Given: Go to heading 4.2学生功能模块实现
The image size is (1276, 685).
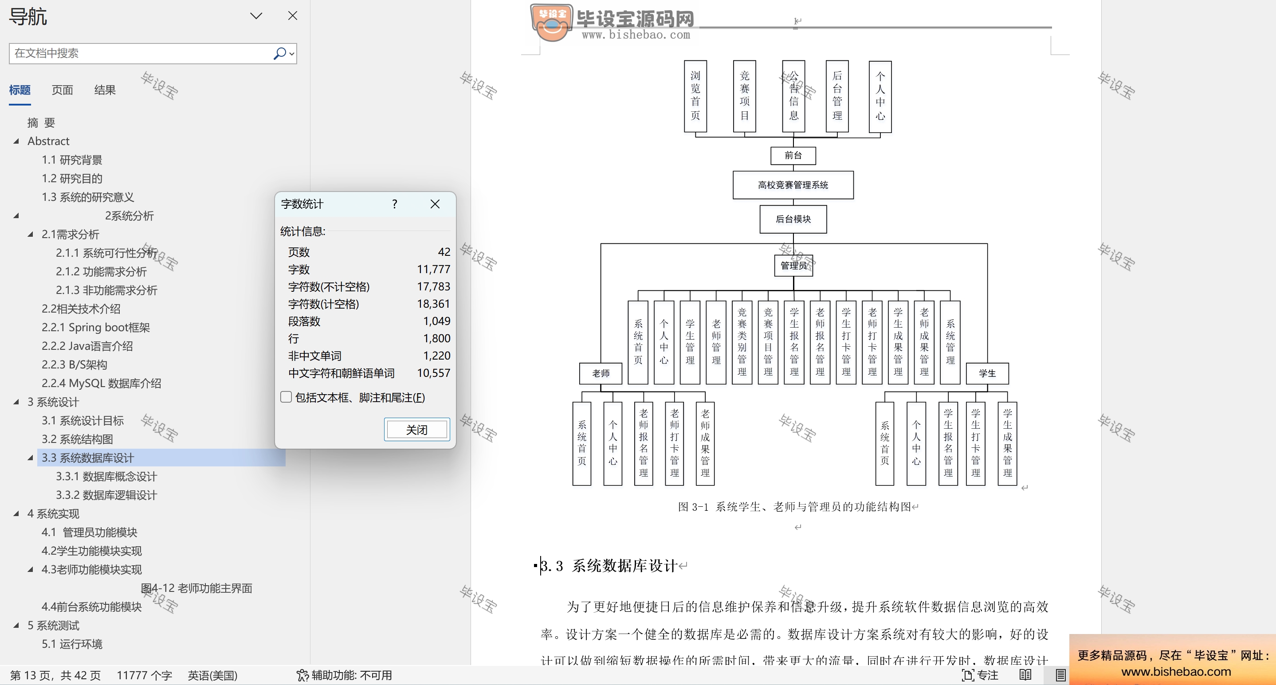Looking at the screenshot, I should [x=92, y=551].
